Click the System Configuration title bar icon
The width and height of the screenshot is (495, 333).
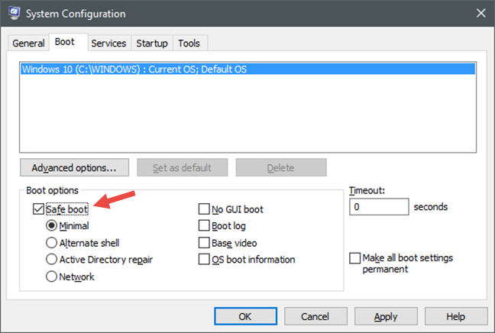click(14, 13)
